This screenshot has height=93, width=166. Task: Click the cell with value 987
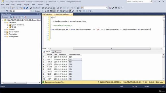point(75,59)
